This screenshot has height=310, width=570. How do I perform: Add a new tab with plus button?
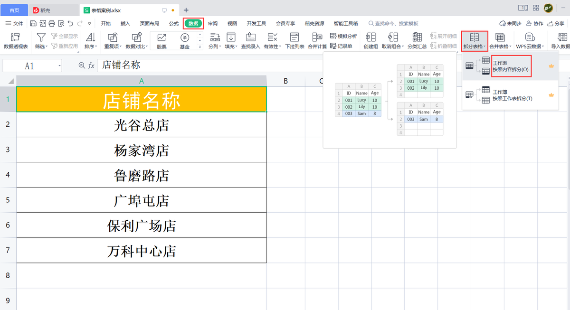pyautogui.click(x=186, y=10)
